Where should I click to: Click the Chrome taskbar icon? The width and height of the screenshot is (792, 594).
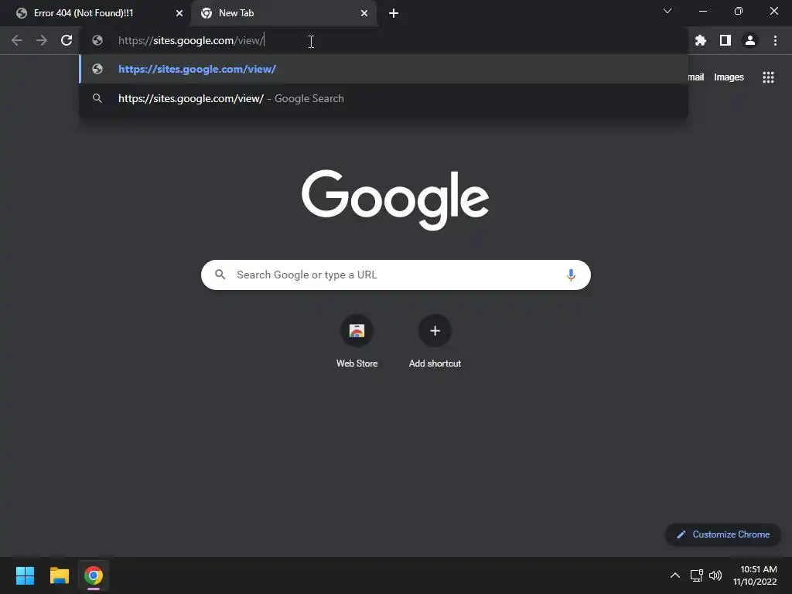click(94, 575)
